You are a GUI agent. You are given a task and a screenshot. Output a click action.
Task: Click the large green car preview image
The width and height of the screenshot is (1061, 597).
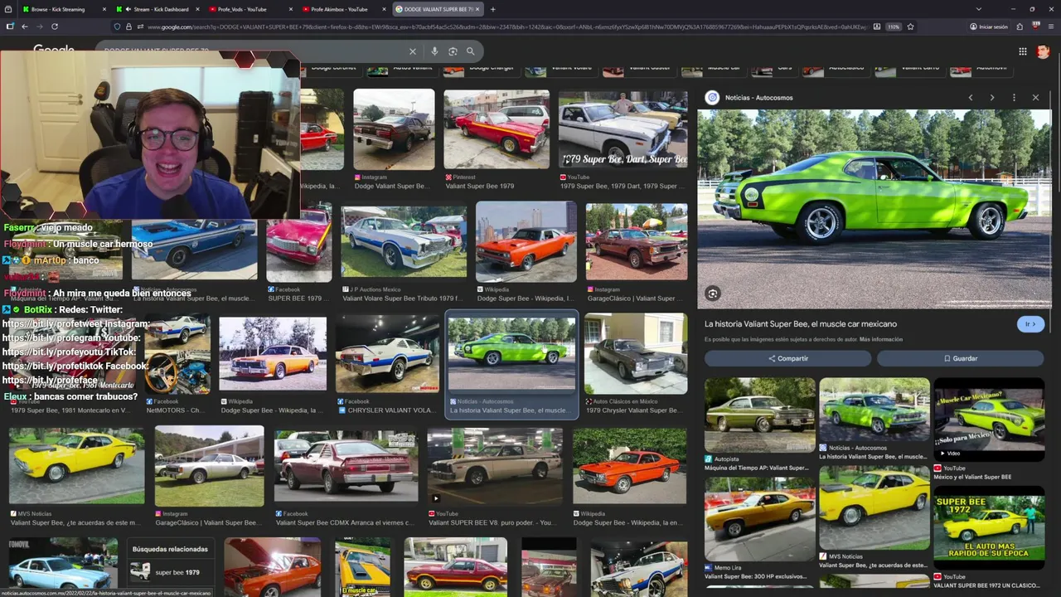(x=874, y=209)
